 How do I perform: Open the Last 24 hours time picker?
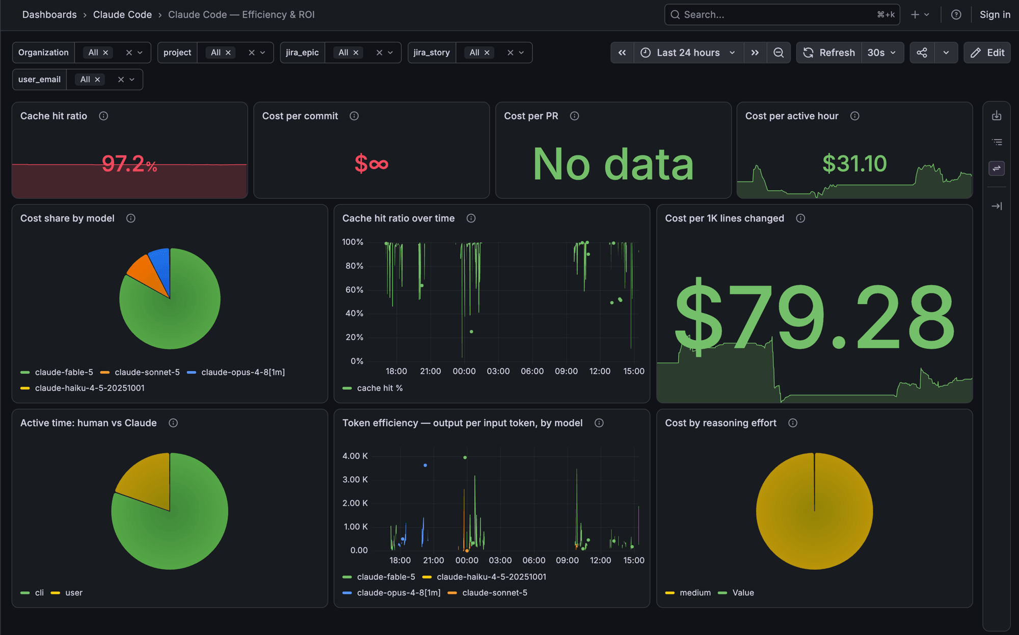coord(688,52)
